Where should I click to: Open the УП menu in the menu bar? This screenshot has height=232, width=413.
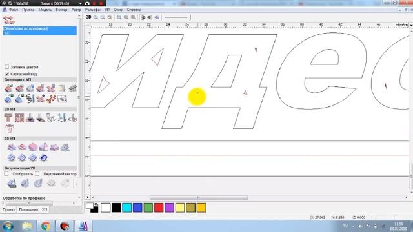point(107,10)
